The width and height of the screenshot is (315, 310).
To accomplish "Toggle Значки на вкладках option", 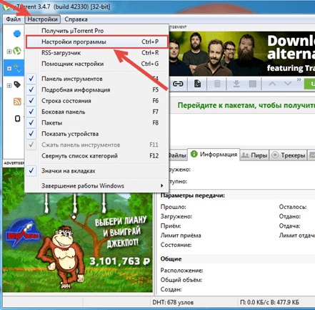I will click(96, 171).
